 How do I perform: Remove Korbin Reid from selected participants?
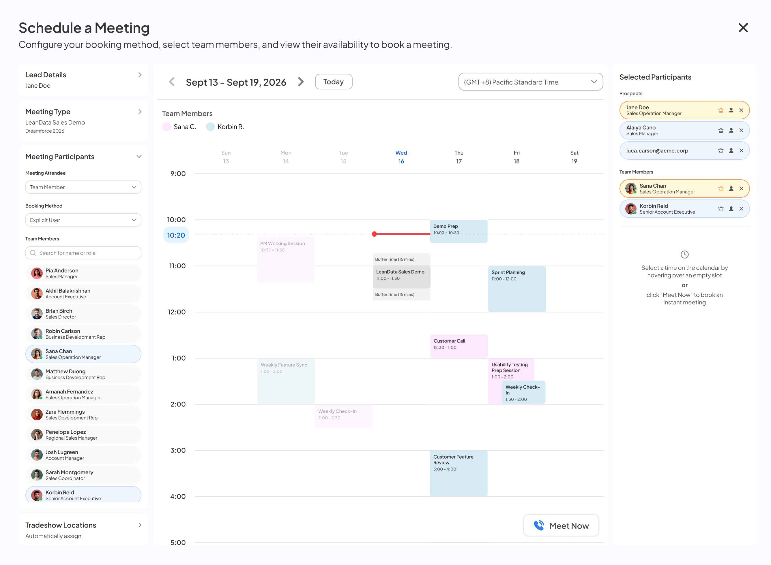point(741,209)
